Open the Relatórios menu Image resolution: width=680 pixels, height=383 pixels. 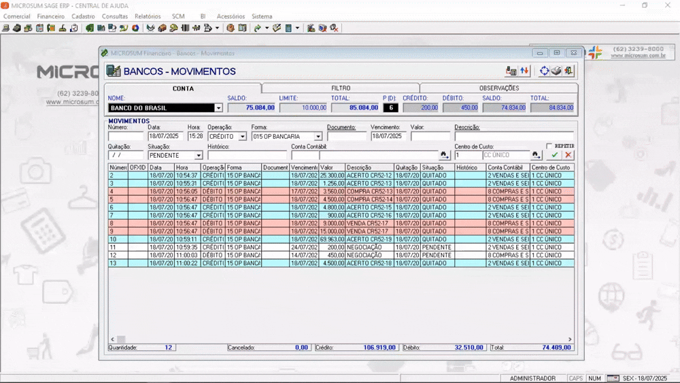(148, 16)
